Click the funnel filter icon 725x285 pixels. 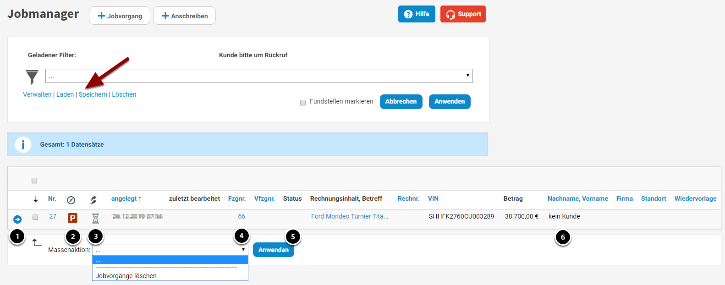point(32,77)
